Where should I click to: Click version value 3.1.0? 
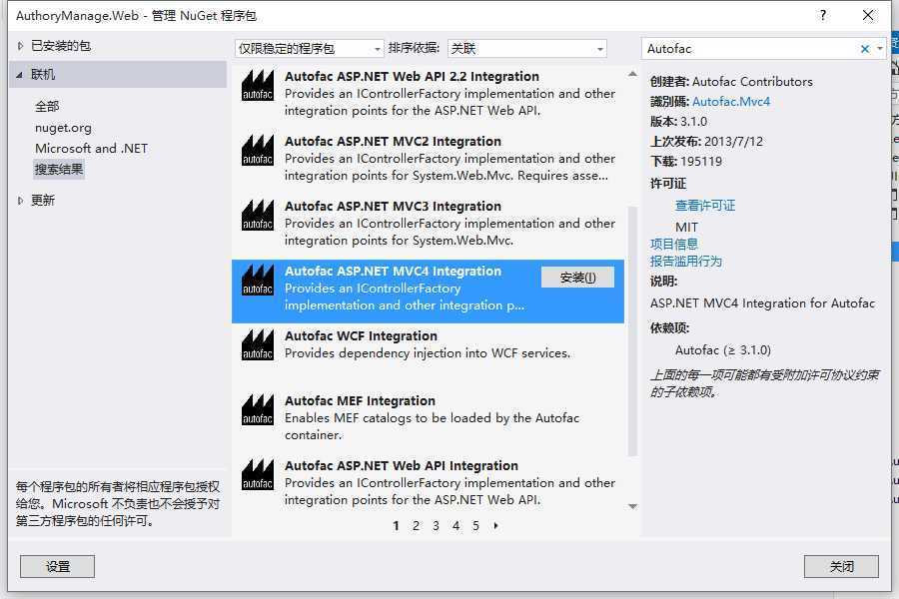(x=694, y=122)
